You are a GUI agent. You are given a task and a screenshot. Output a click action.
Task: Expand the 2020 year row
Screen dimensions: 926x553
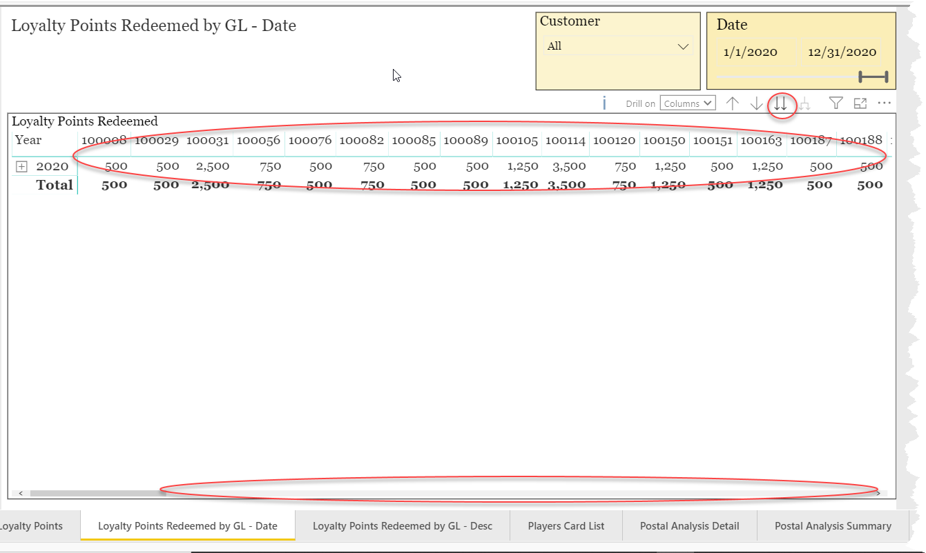pos(21,167)
